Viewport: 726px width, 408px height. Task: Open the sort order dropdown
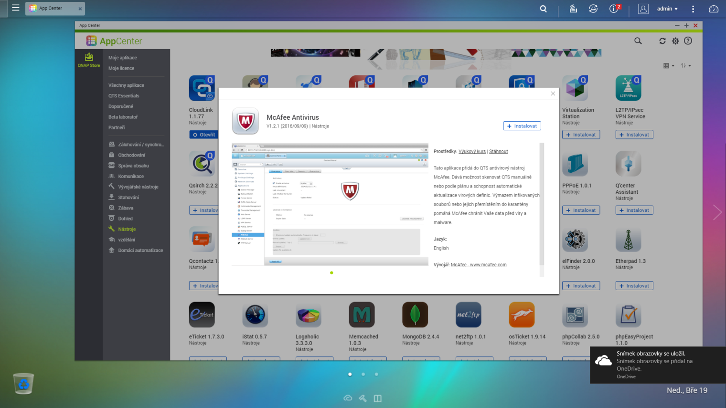[x=685, y=66]
